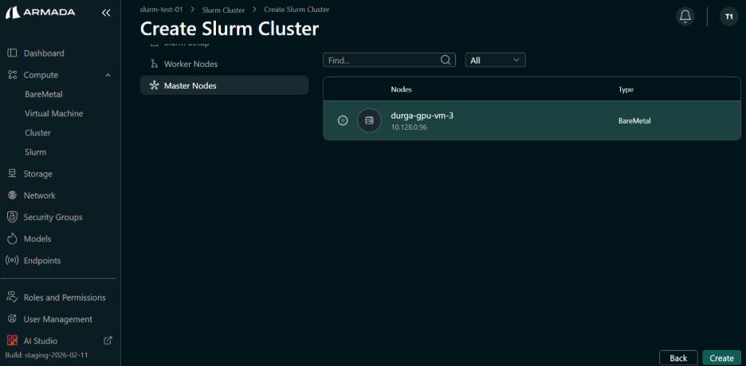Open notifications bell icon
This screenshot has height=366, width=746.
[x=685, y=16]
